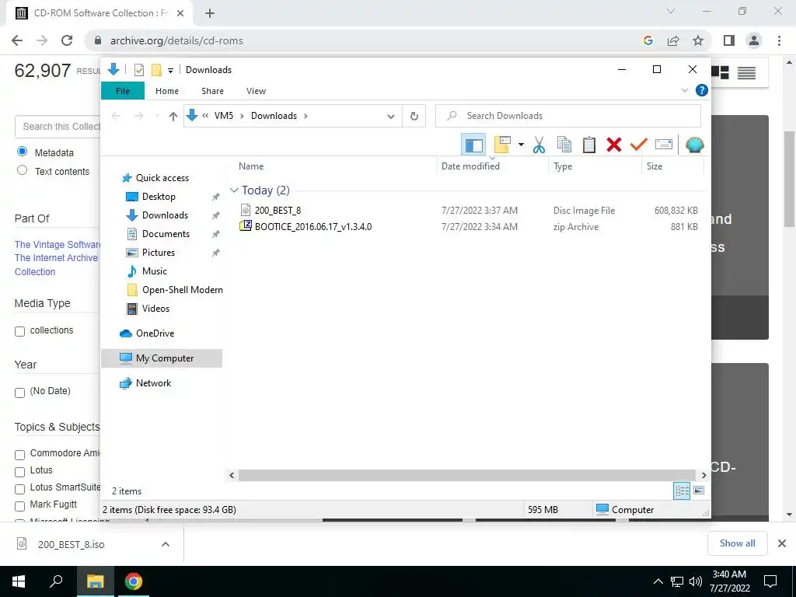Click the Properties quick access toolbar icon
Viewport: 796px width, 597px height.
[139, 70]
